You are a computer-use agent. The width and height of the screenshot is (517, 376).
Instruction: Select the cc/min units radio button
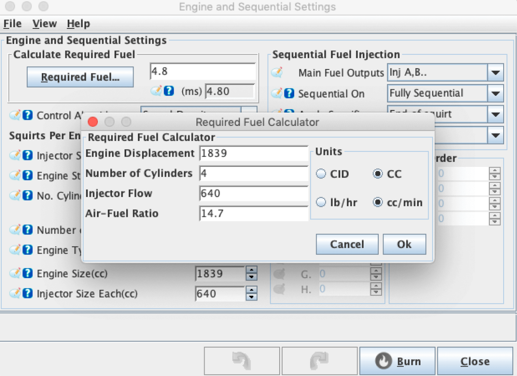pos(378,202)
